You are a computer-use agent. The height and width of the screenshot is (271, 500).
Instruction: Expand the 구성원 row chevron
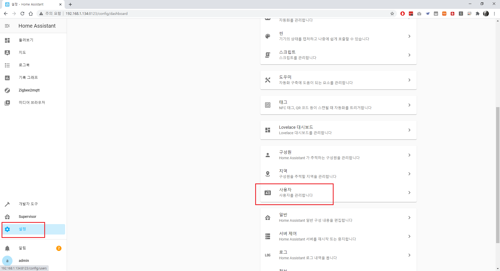(409, 155)
